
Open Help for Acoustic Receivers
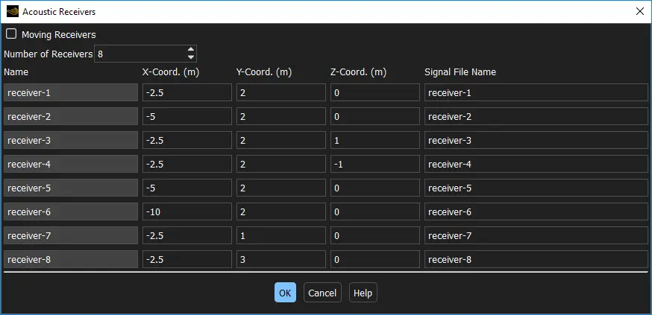pyautogui.click(x=363, y=293)
